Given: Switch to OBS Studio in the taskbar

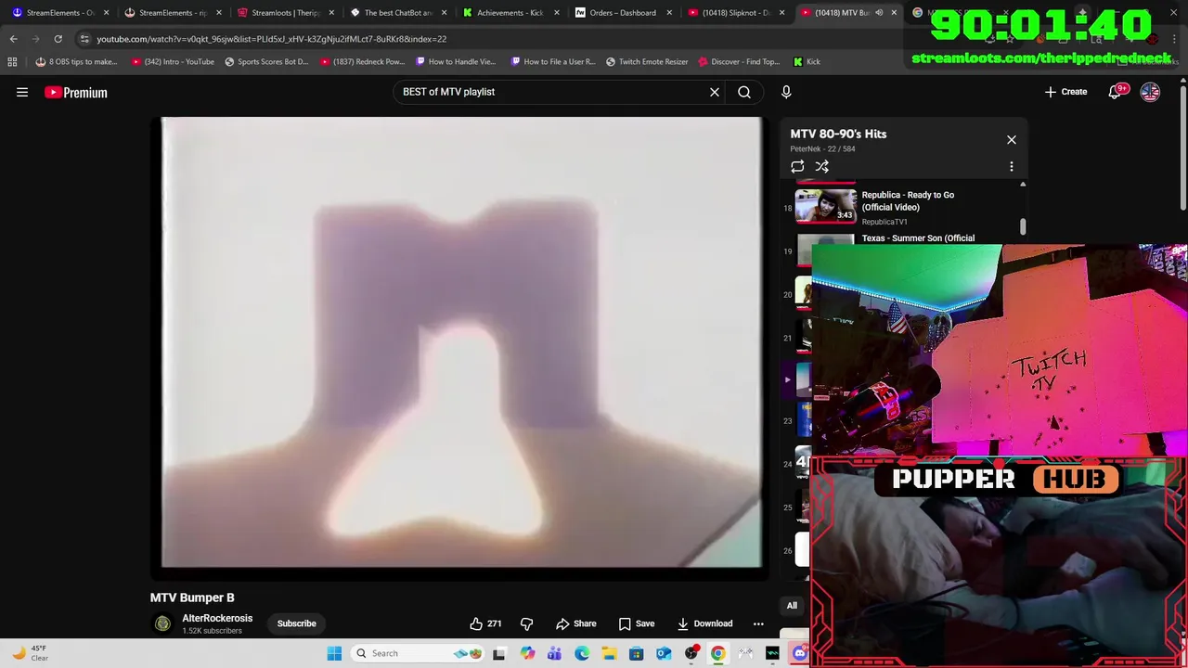Looking at the screenshot, I should click(691, 653).
